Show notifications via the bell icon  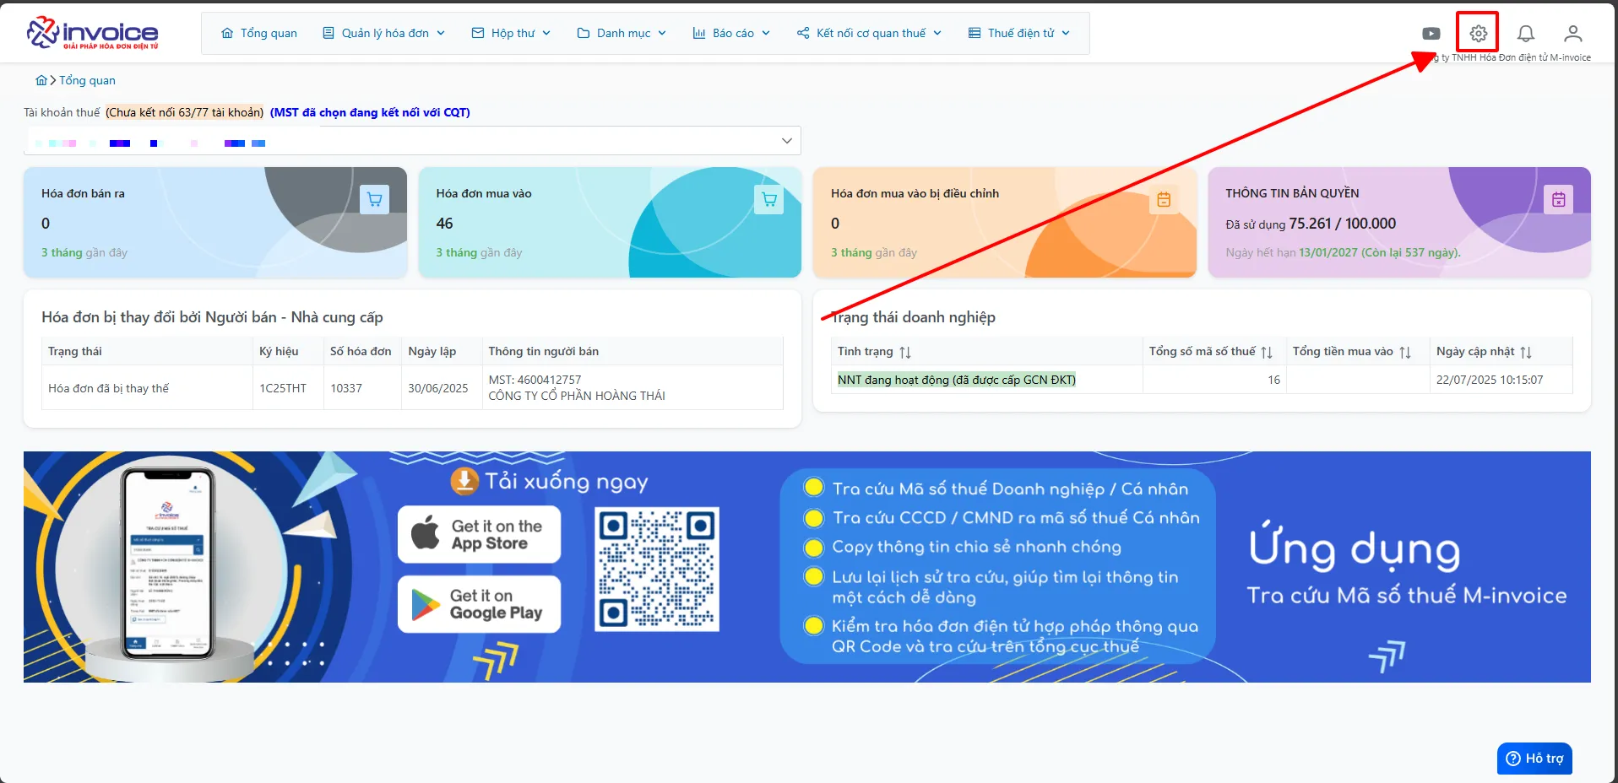coord(1525,33)
